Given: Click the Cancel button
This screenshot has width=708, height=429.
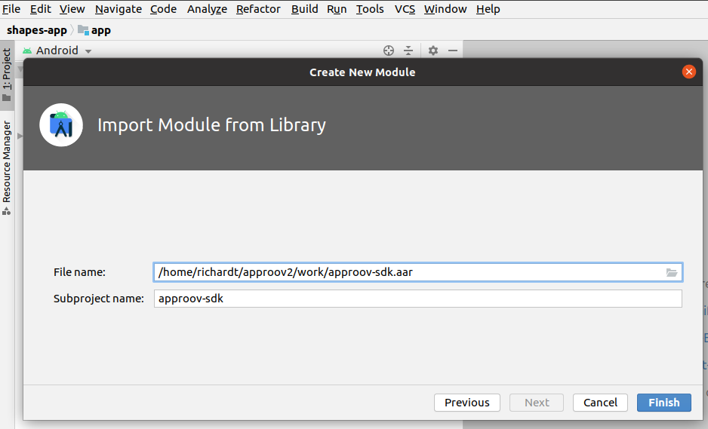Looking at the screenshot, I should click(x=600, y=403).
